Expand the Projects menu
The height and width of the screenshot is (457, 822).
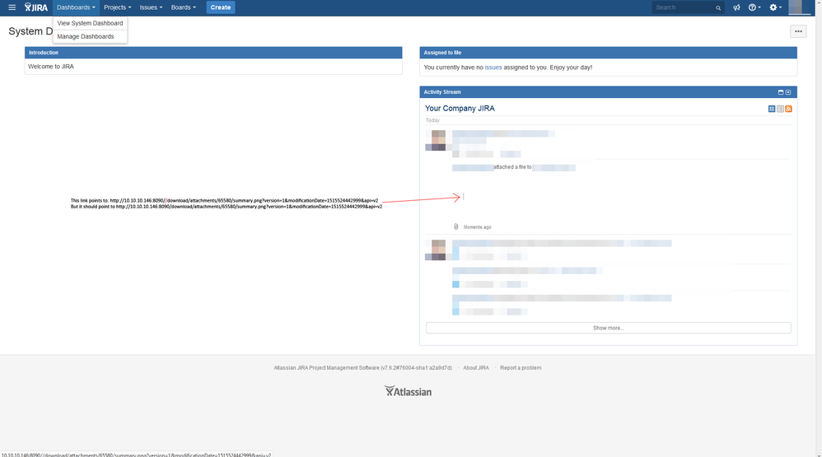click(x=118, y=7)
